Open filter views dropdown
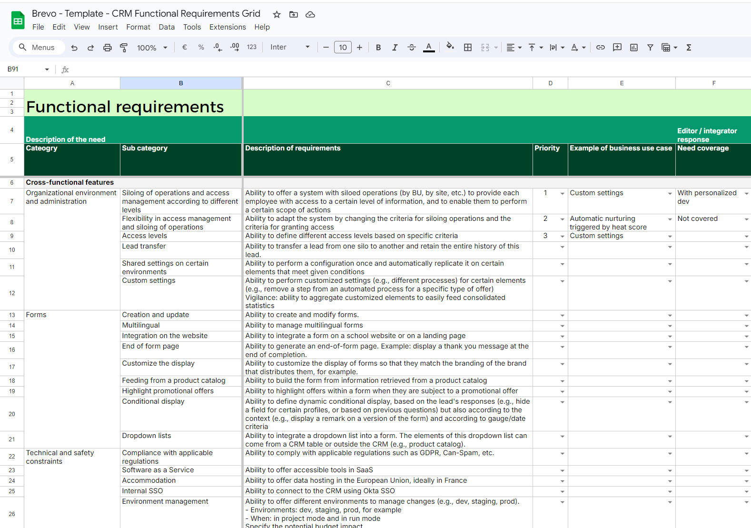The image size is (751, 528). [669, 48]
